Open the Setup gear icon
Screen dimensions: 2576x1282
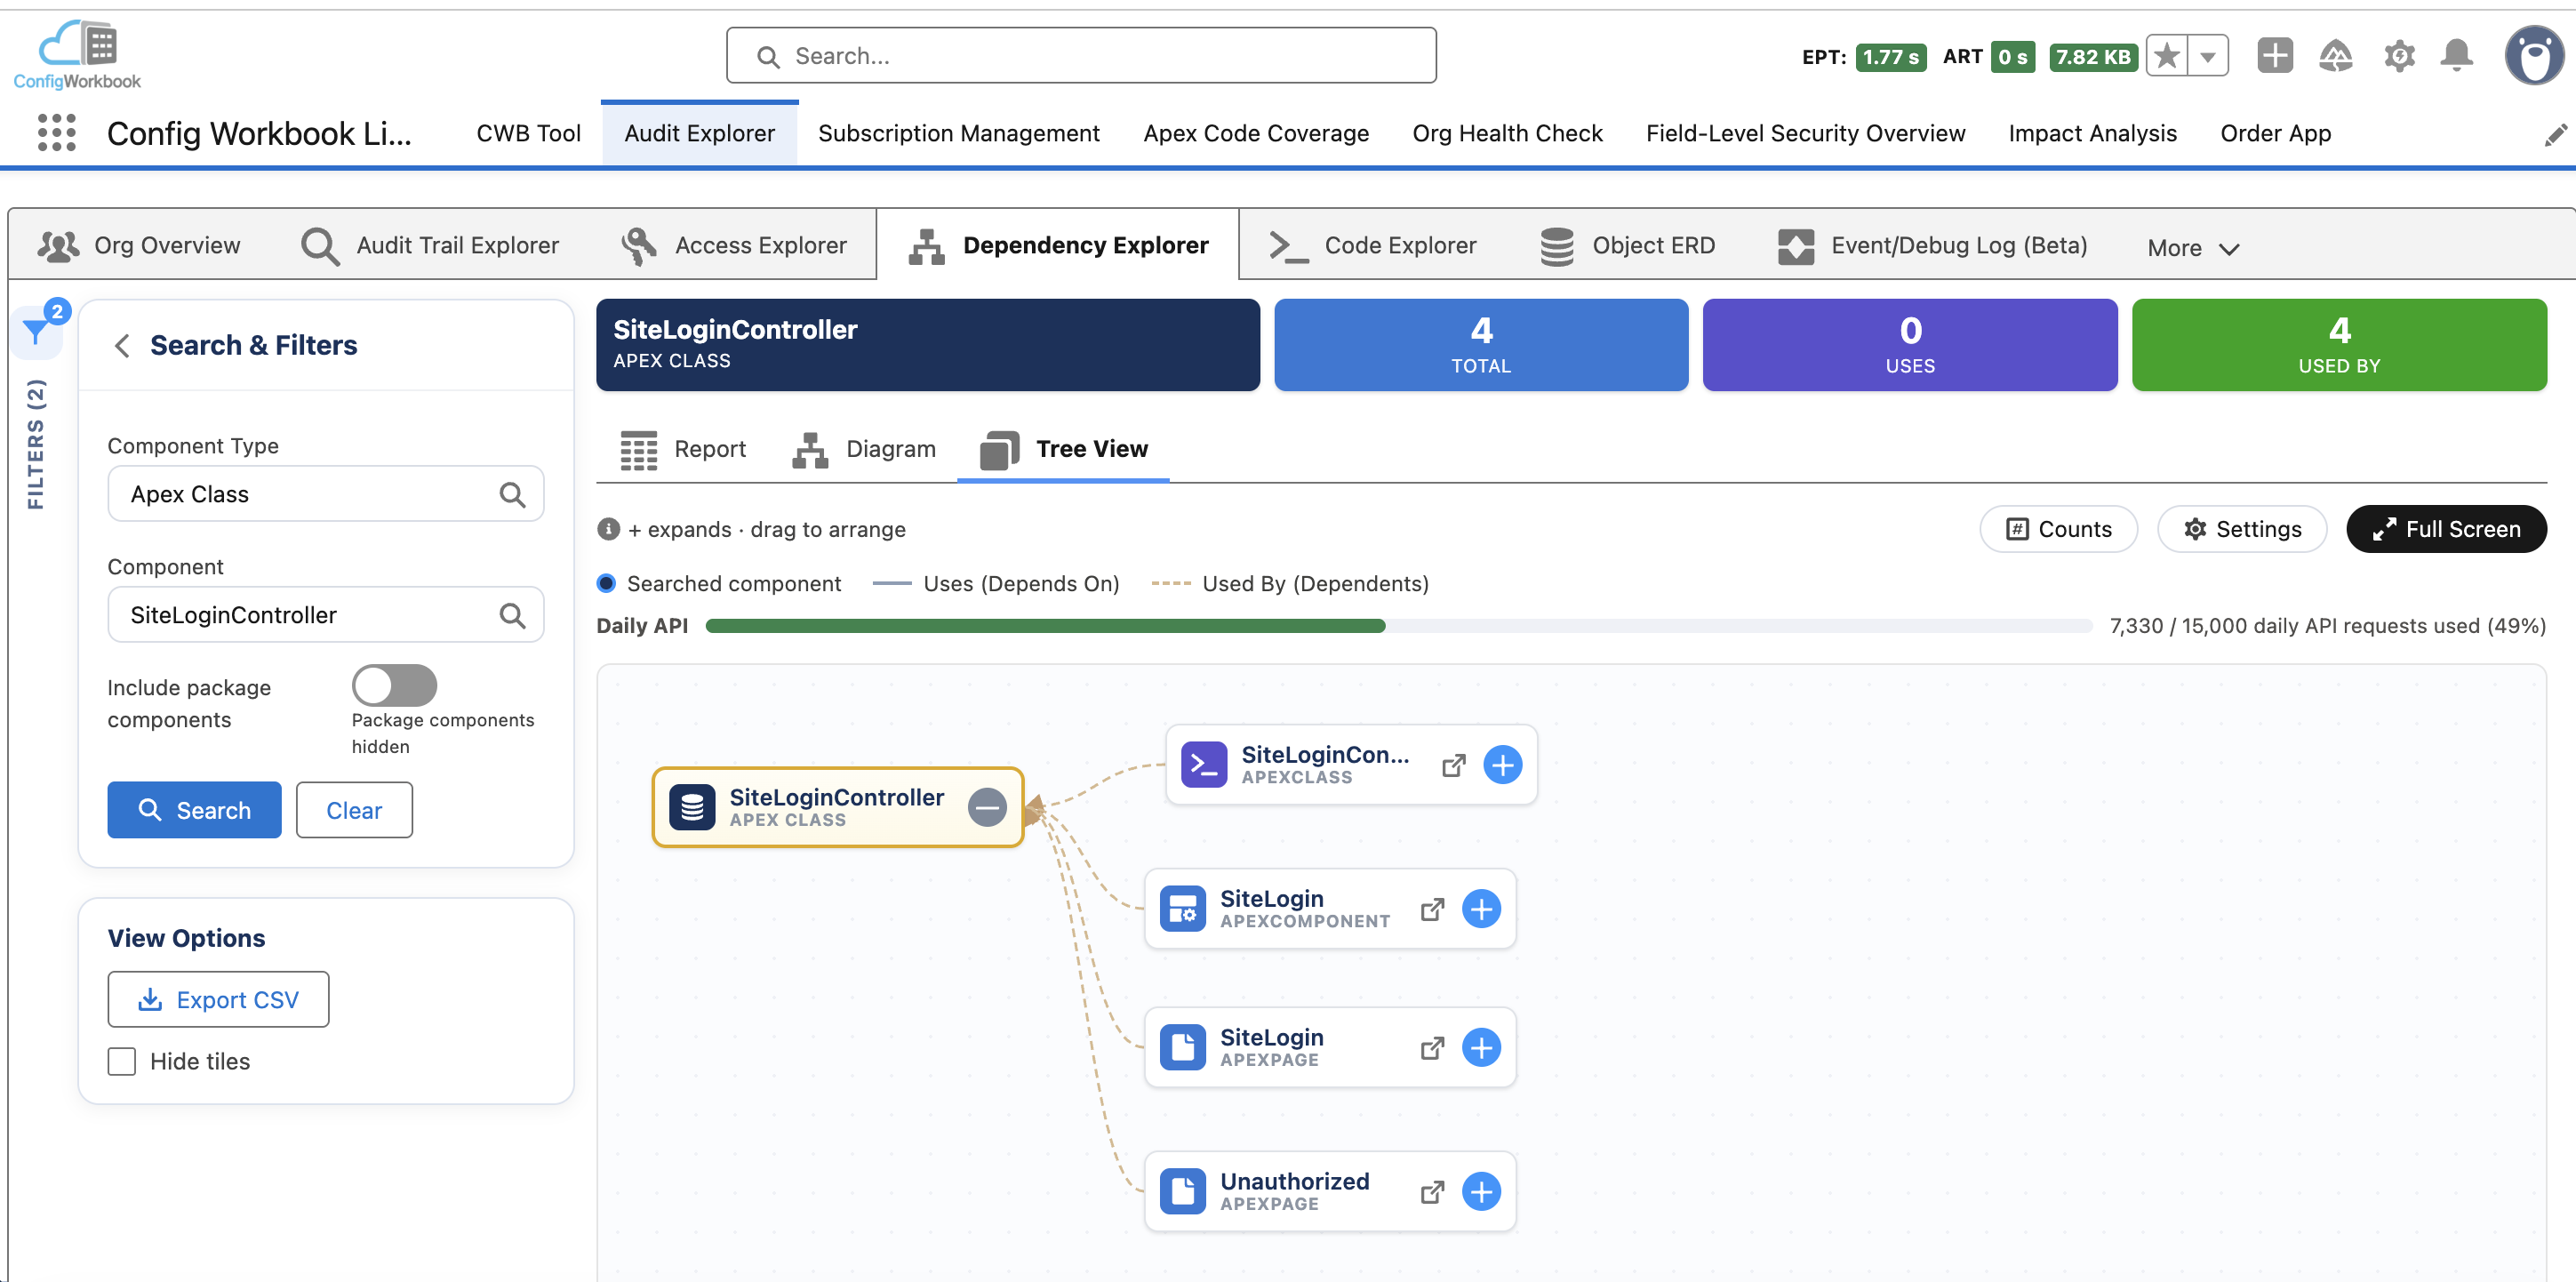point(2399,55)
